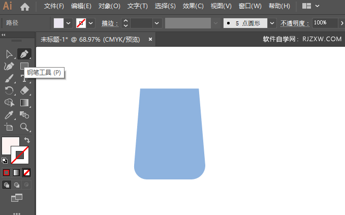Image resolution: width=345 pixels, height=215 pixels.
Task: Select the Artboard tool
Action: pos(9,127)
